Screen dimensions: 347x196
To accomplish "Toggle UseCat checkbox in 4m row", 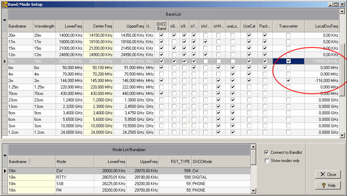I will click(249, 74).
